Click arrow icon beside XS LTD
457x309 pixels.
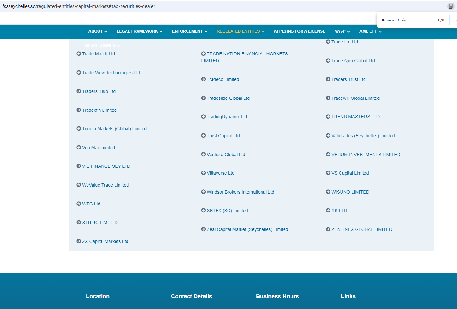click(x=328, y=211)
